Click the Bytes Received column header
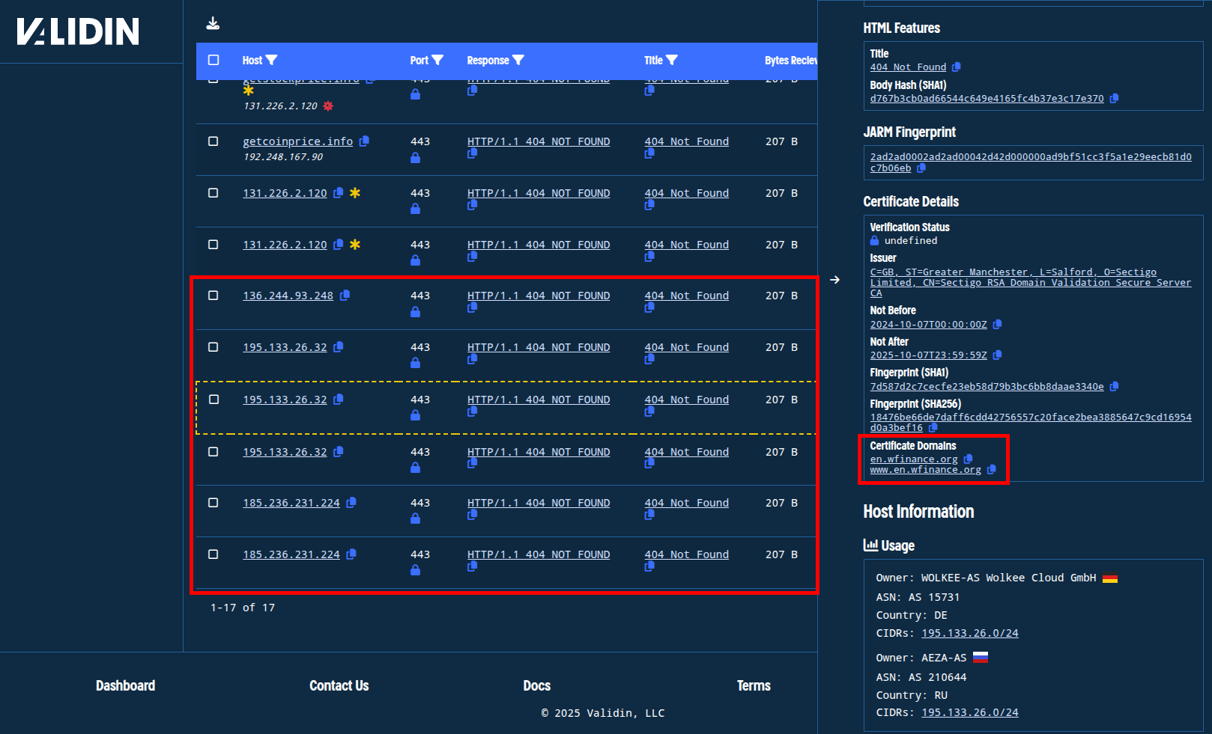Image resolution: width=1212 pixels, height=734 pixels. point(790,60)
